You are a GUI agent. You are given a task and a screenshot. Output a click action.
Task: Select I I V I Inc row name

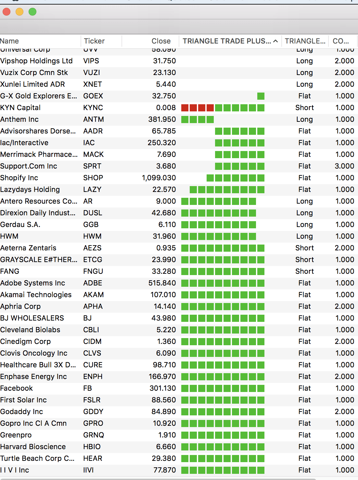pyautogui.click(x=15, y=470)
